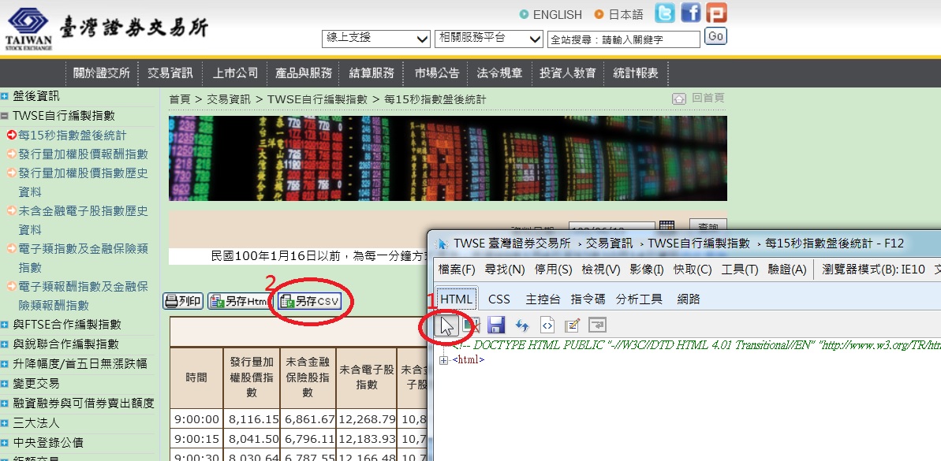
Task: Open the 投資人教育 nav menu
Action: pyautogui.click(x=568, y=73)
